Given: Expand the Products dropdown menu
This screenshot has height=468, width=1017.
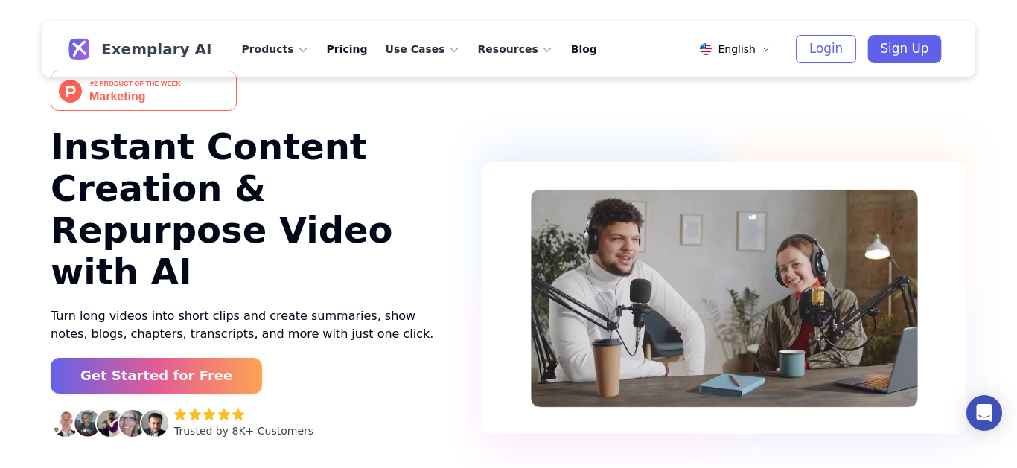Looking at the screenshot, I should (275, 49).
